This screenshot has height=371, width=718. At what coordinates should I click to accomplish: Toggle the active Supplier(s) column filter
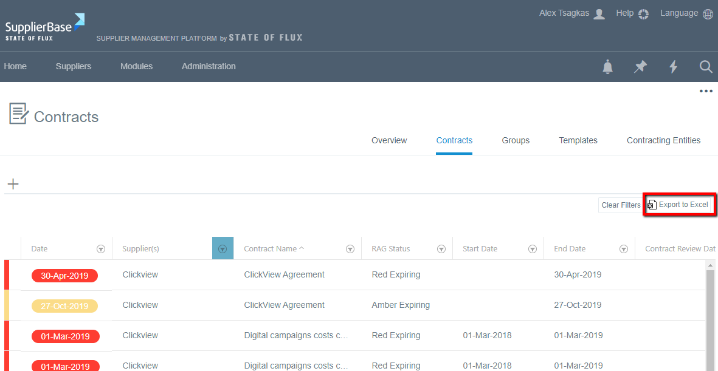[x=223, y=248]
